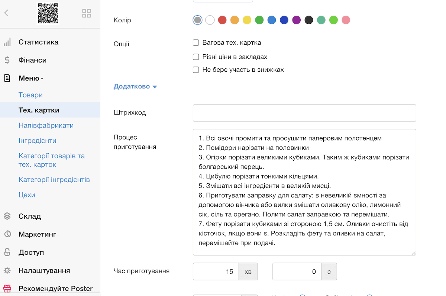Image resolution: width=446 pixels, height=296 pixels.
Task: Open Маркетинг section
Action: click(38, 234)
